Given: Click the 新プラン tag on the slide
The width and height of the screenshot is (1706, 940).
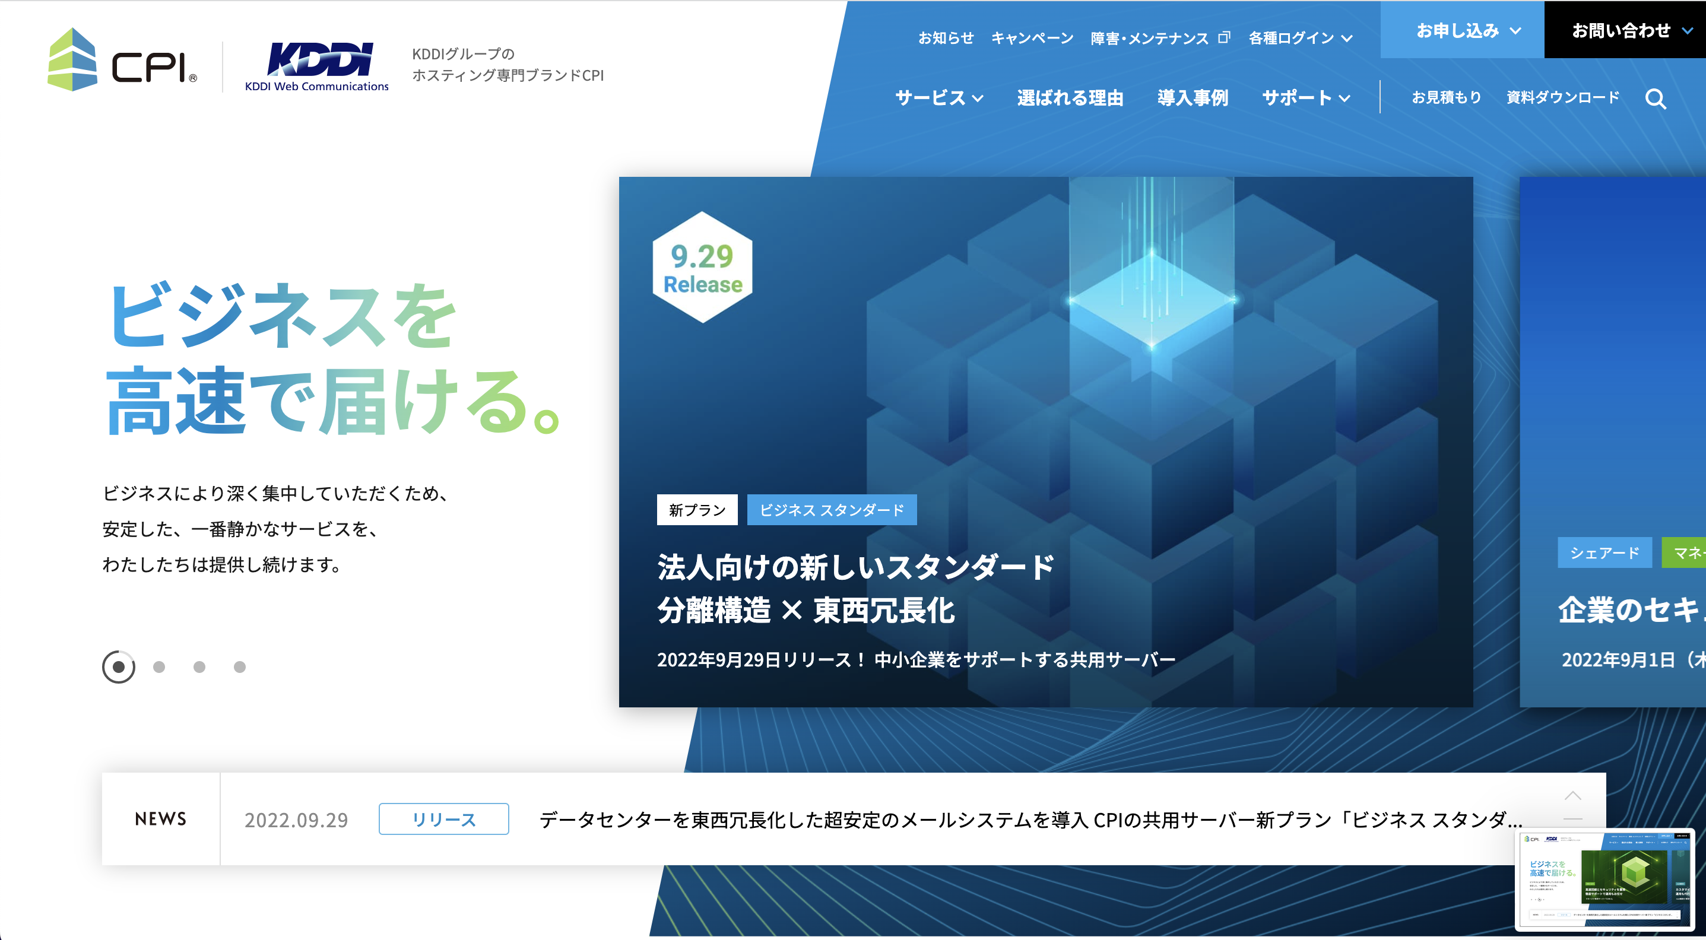Looking at the screenshot, I should [697, 510].
